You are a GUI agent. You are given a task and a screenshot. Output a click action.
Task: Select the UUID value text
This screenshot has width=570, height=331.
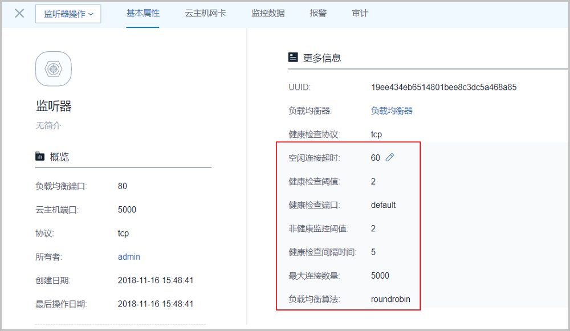pyautogui.click(x=443, y=87)
